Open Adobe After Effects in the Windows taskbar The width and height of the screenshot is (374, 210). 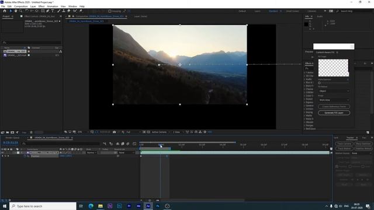click(148, 206)
